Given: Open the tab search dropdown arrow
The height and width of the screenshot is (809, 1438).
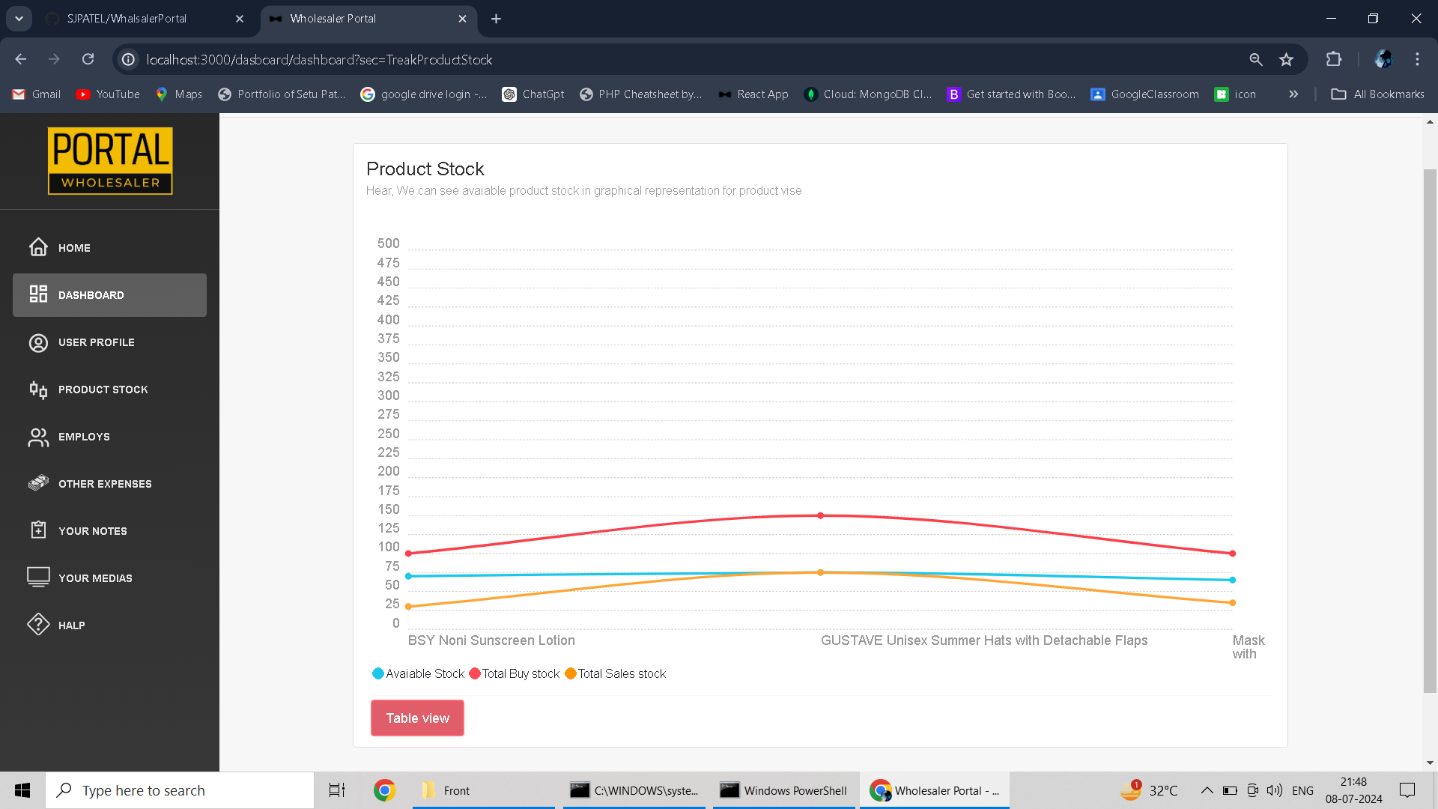Looking at the screenshot, I should pos(19,19).
